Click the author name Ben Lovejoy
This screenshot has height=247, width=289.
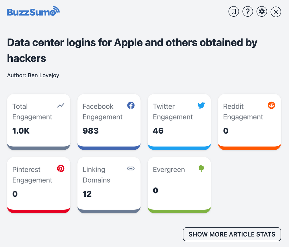point(43,75)
